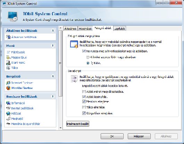Open the Lapfülek tab

[x=120, y=28]
